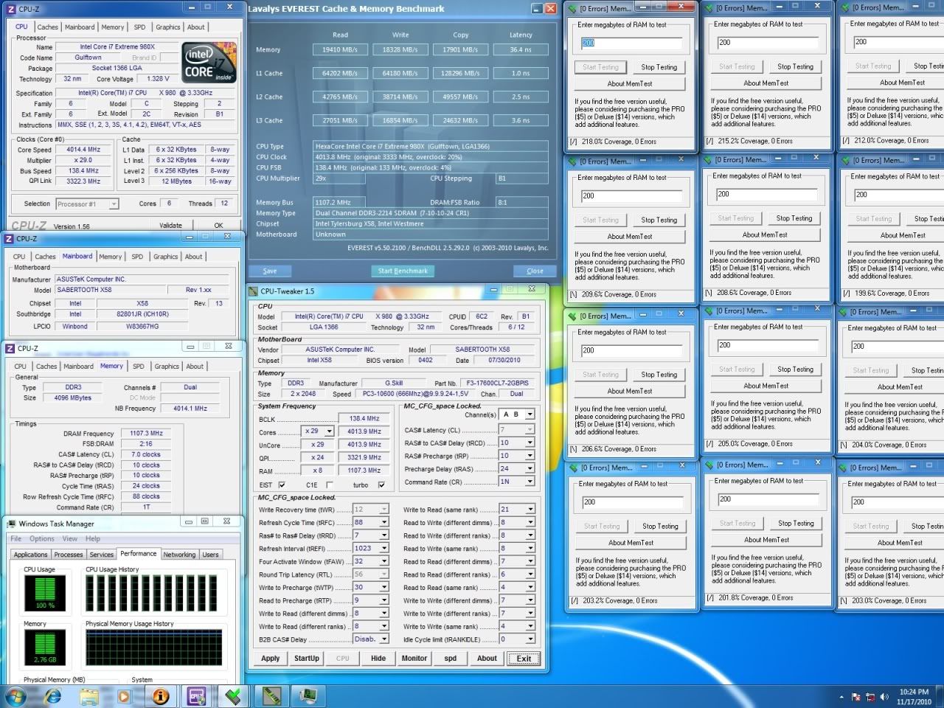Disable the turbo checkbox
This screenshot has width=944, height=708.
tap(381, 485)
